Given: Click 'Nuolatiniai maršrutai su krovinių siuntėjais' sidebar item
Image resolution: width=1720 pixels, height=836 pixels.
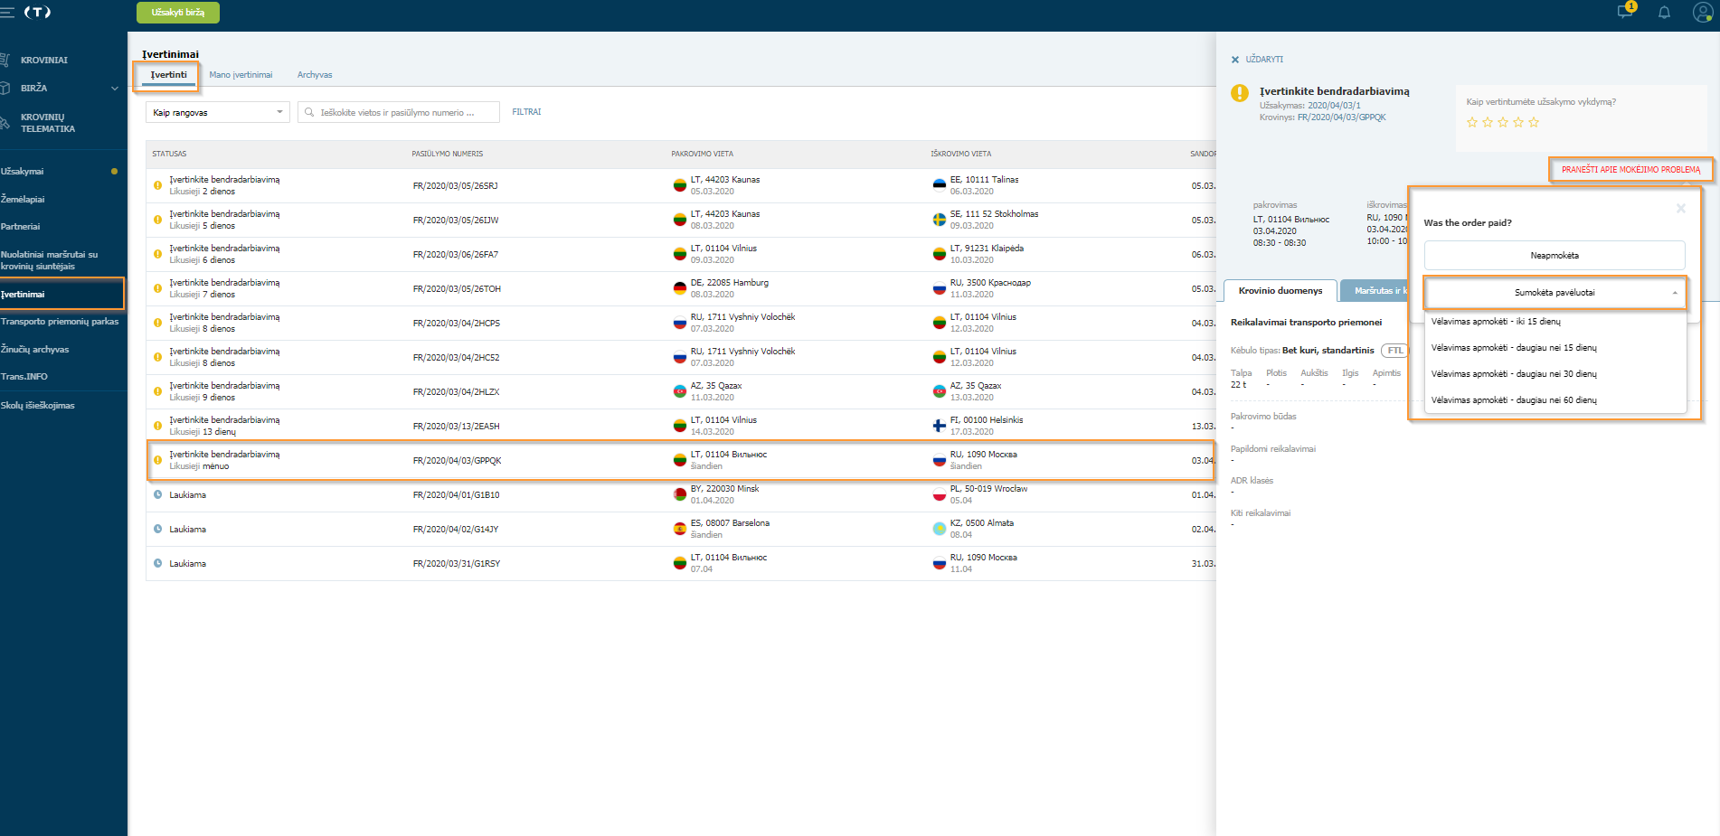Looking at the screenshot, I should pyautogui.click(x=50, y=260).
